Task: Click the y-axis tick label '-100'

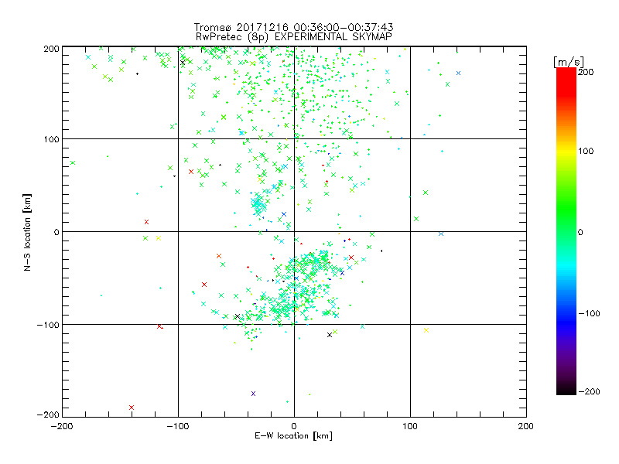Action: coord(48,325)
